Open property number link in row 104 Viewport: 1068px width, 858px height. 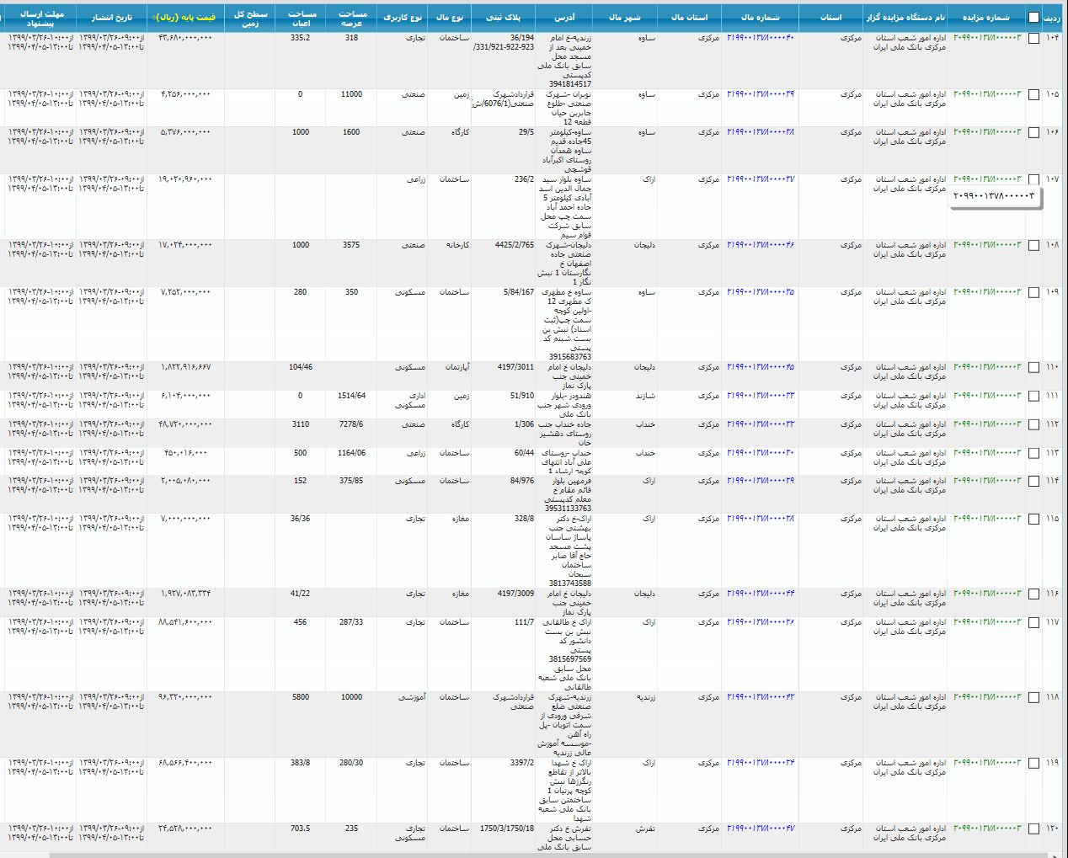[x=761, y=38]
